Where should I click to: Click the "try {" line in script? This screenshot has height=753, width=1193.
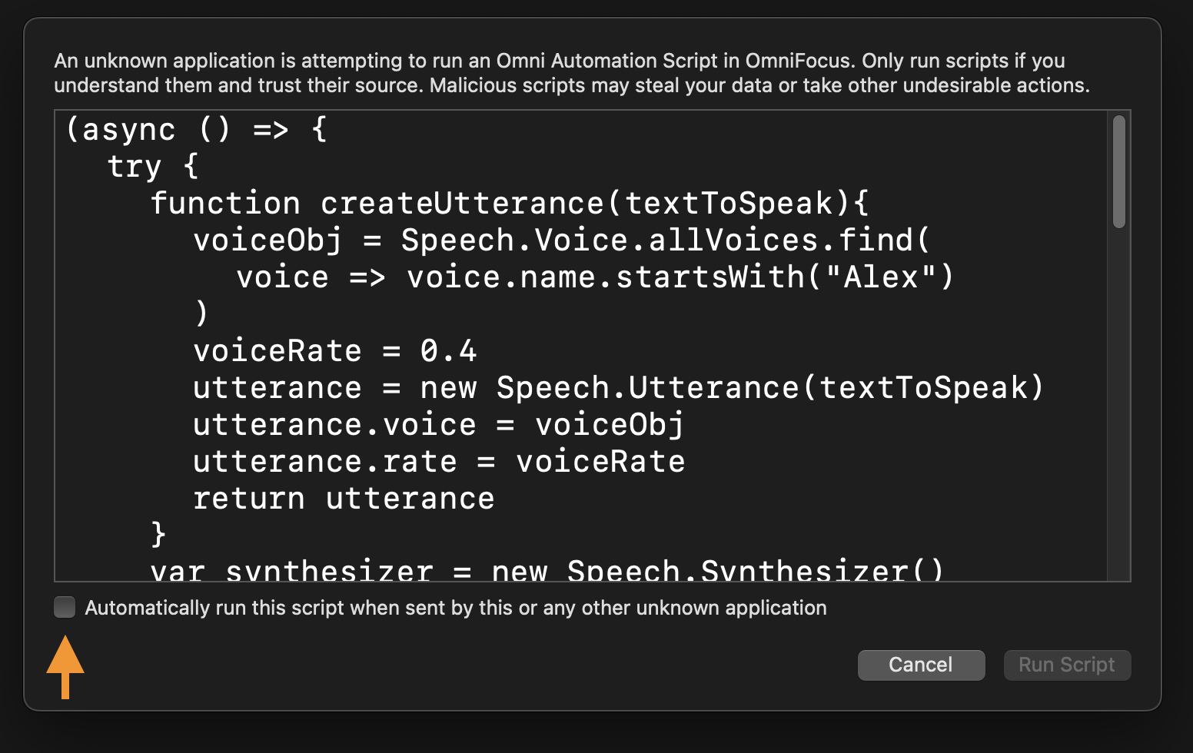(152, 166)
